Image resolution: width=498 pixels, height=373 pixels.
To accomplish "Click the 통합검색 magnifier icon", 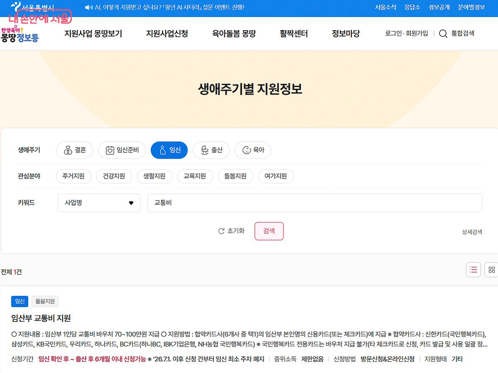I will (443, 34).
